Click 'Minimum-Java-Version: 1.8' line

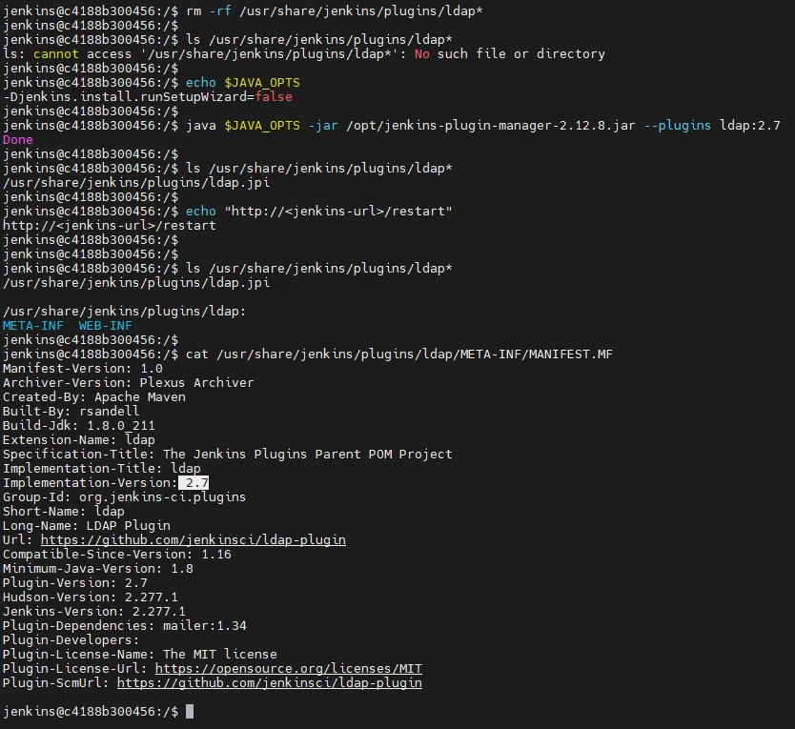pos(98,568)
